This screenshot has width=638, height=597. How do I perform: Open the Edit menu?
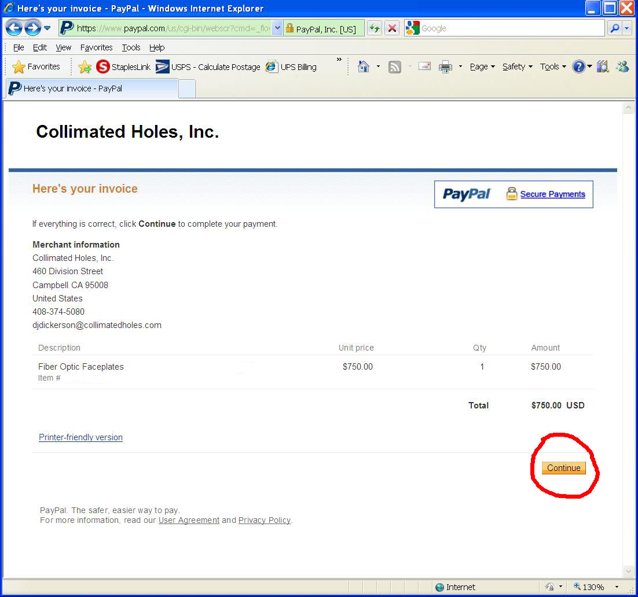[x=39, y=47]
